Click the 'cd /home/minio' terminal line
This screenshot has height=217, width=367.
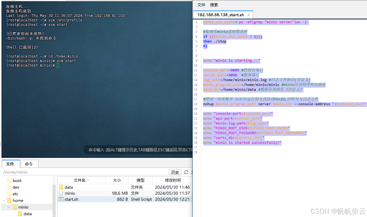42,56
